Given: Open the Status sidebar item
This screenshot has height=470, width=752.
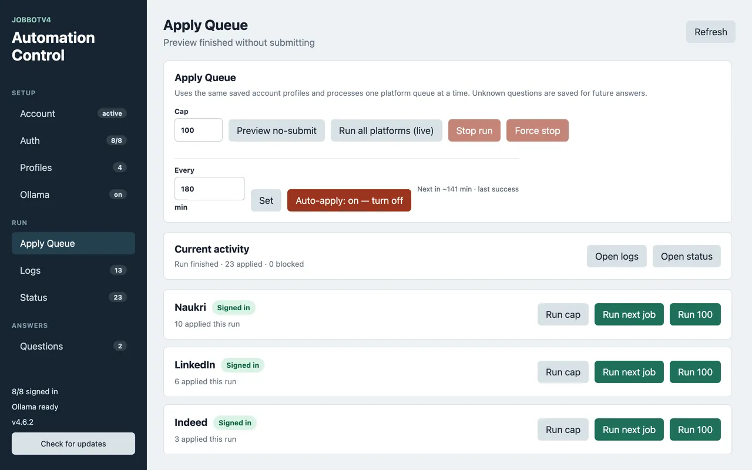Looking at the screenshot, I should (x=73, y=297).
